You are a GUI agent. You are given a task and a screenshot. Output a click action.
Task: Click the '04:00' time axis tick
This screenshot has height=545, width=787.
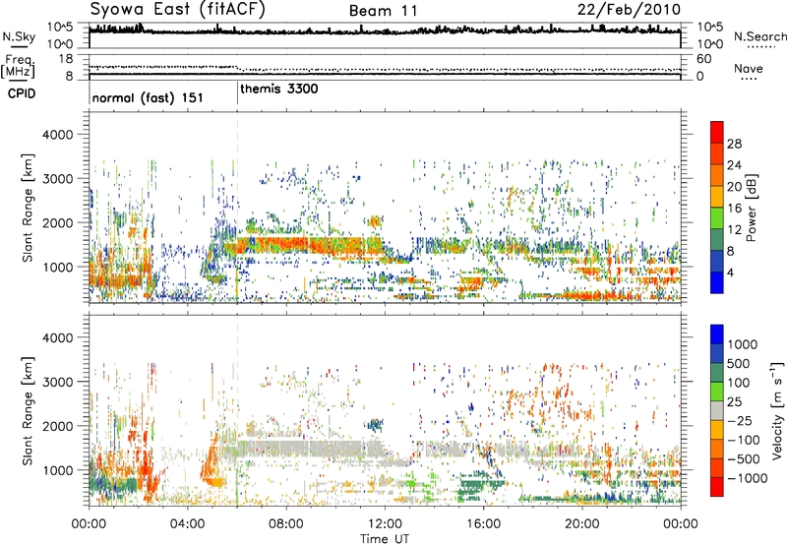click(188, 523)
